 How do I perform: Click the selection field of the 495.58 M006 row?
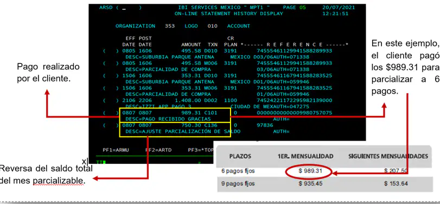pos(111,63)
